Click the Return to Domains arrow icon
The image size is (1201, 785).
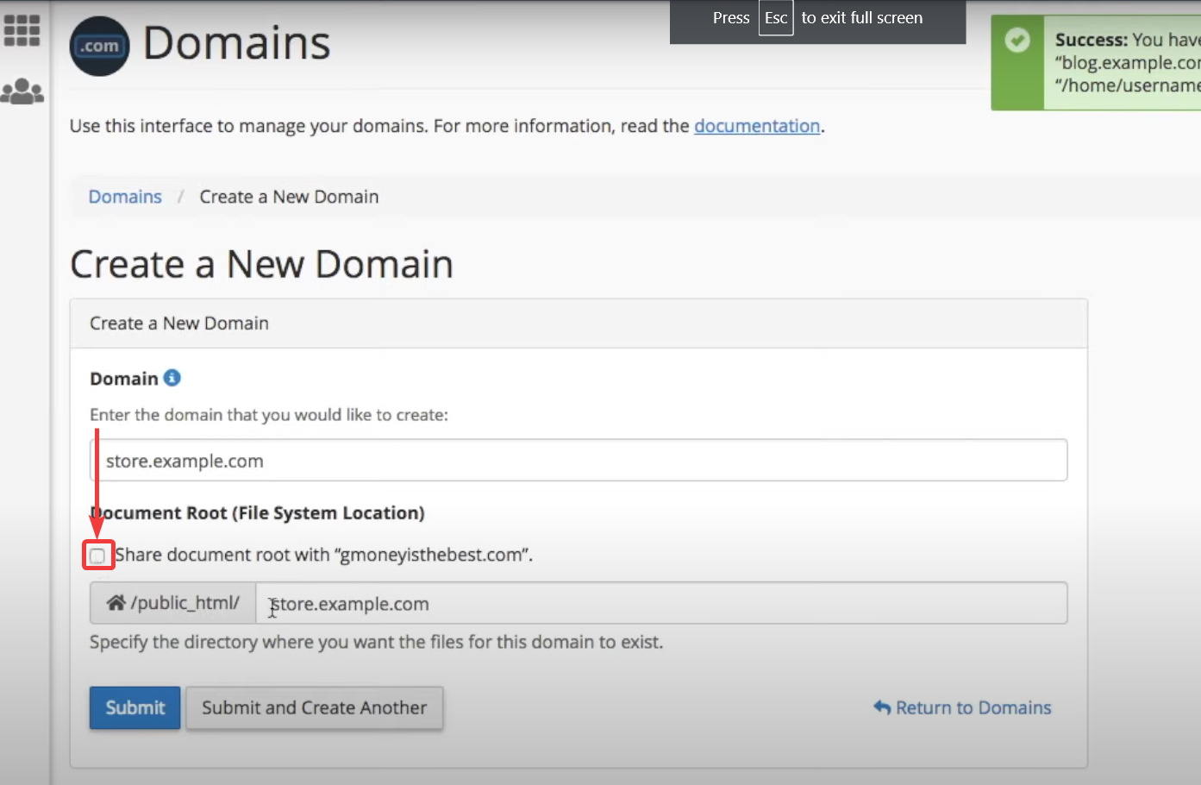coord(882,707)
